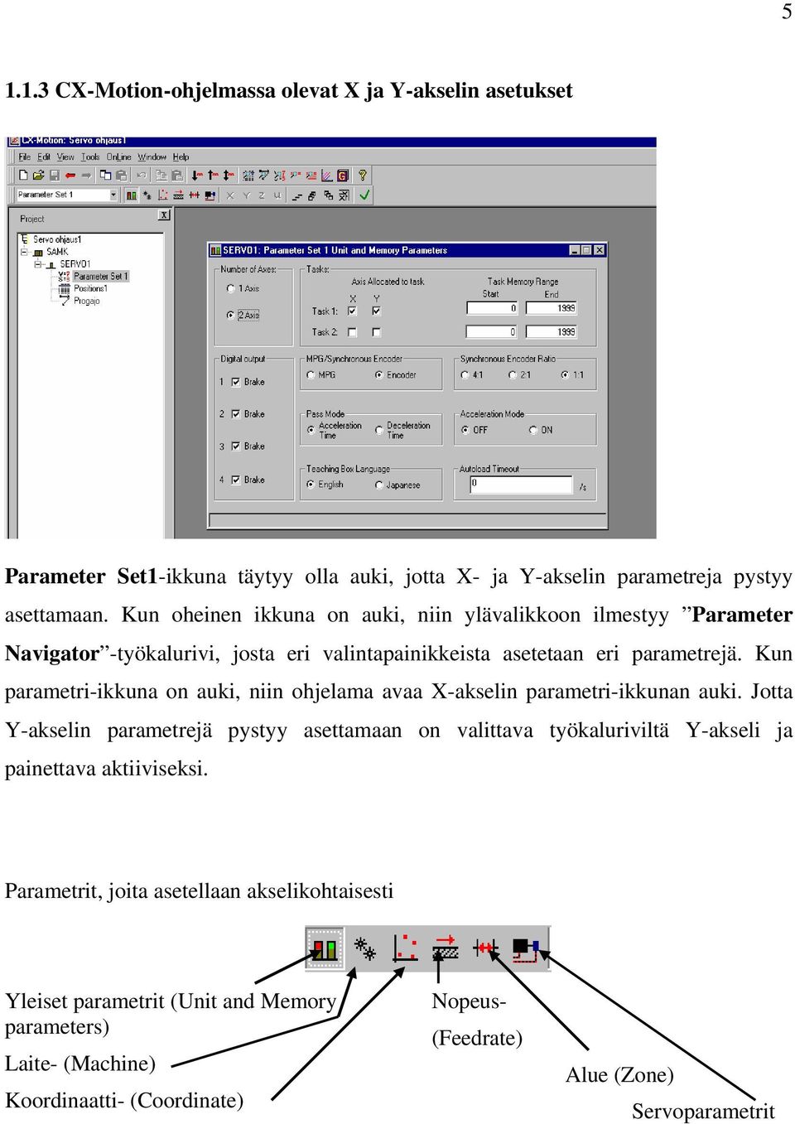Click the Copy toolbar icon
The image size is (795, 1124).
coord(105,175)
